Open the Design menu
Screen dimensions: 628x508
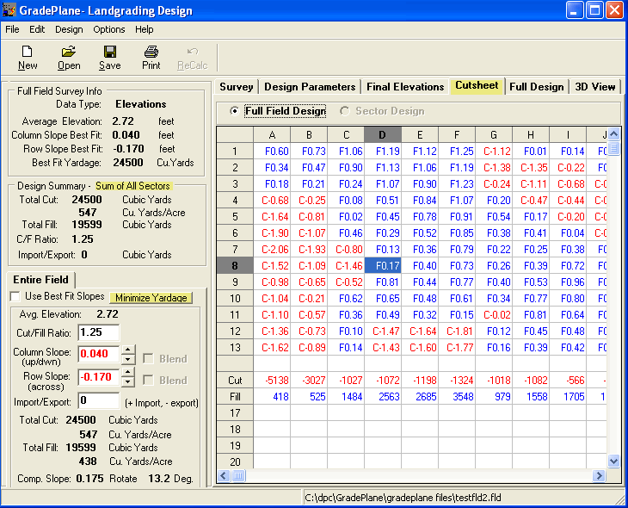click(69, 29)
